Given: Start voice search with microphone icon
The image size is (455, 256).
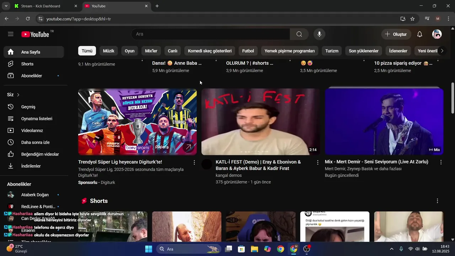Looking at the screenshot, I should pyautogui.click(x=319, y=34).
